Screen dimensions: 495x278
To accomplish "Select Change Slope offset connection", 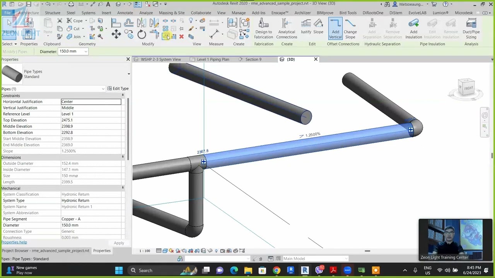I will pyautogui.click(x=350, y=29).
